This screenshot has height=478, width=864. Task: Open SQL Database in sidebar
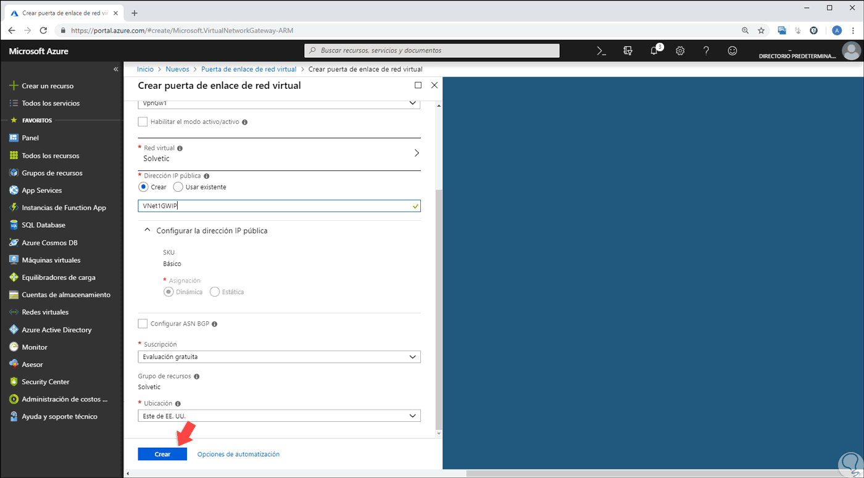43,225
